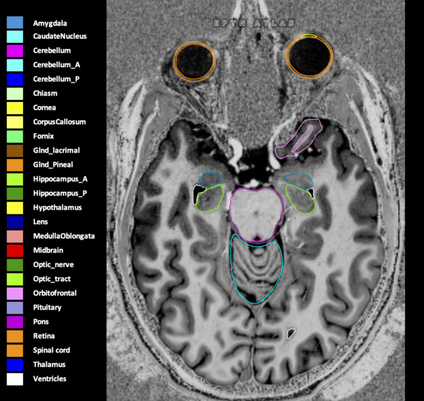Select the pink orbitofrontal contour

[x=299, y=139]
